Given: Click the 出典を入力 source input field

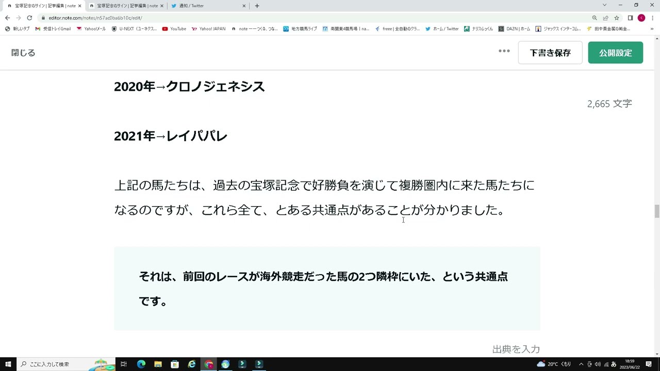Looking at the screenshot, I should coord(516,349).
